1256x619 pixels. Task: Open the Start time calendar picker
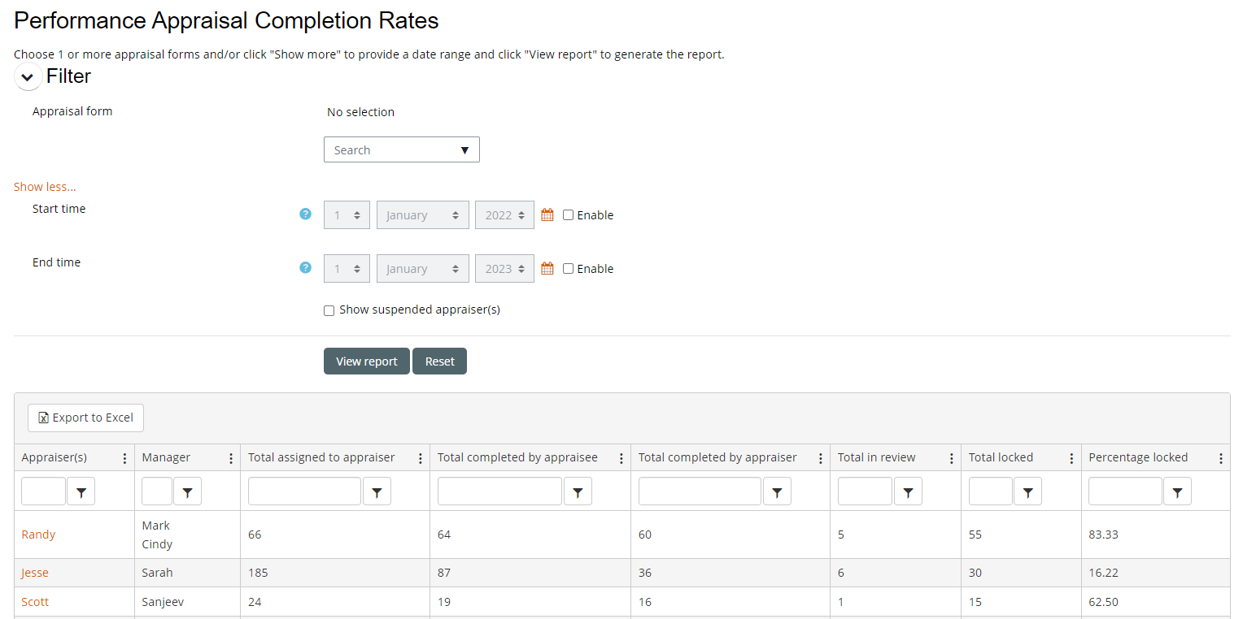(547, 215)
